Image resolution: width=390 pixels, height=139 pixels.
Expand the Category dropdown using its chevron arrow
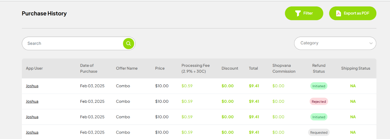pyautogui.click(x=371, y=44)
